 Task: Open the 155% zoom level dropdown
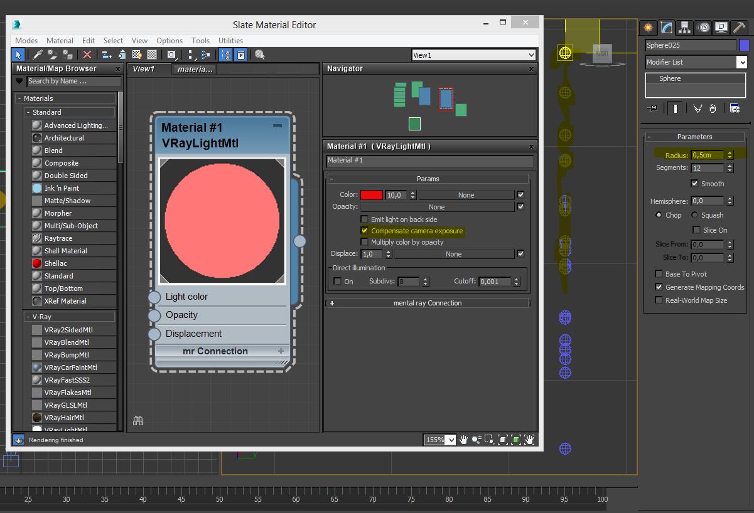[450, 440]
